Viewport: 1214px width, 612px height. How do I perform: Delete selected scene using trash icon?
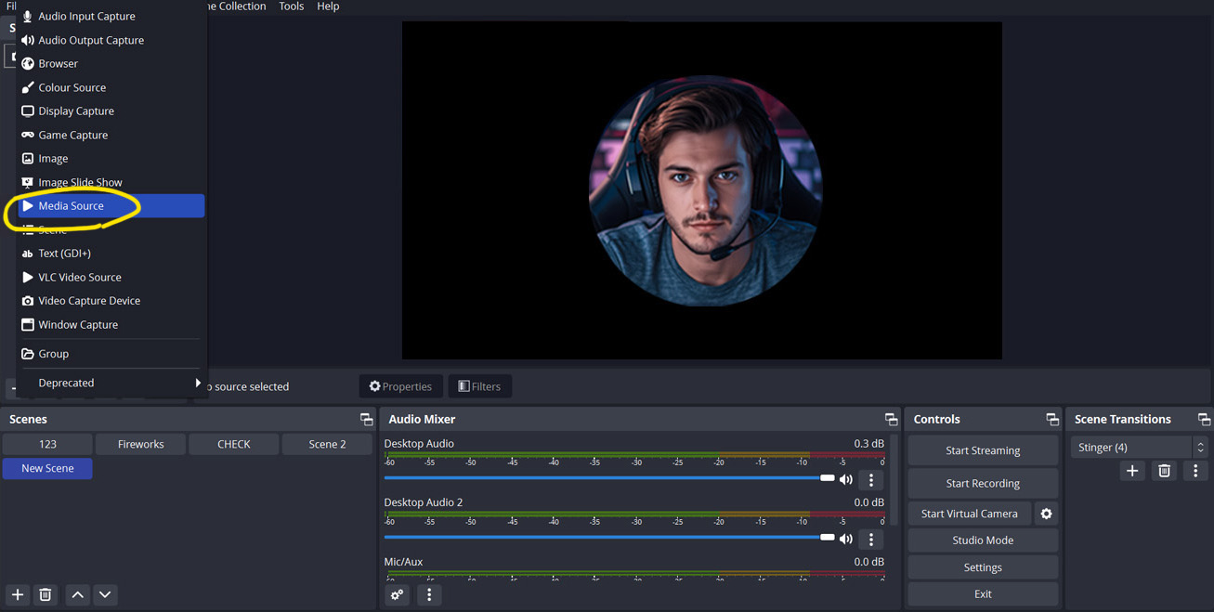(x=46, y=594)
